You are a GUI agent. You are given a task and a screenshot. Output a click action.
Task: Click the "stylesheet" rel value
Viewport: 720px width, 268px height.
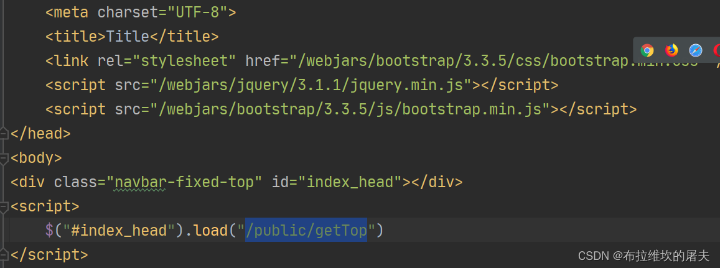pyautogui.click(x=185, y=61)
